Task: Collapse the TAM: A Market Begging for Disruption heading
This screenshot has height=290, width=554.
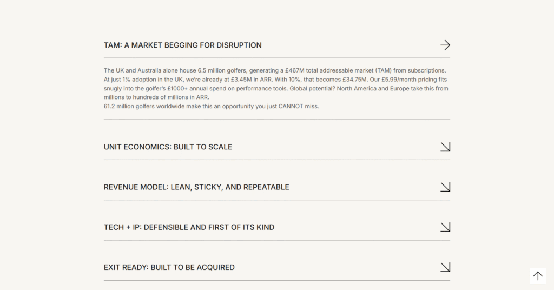Action: (x=183, y=45)
